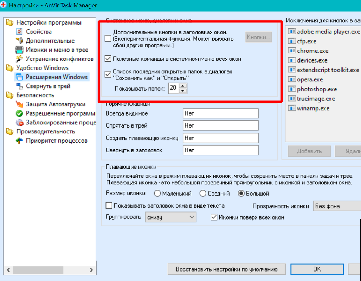Click the Добавить button
The height and width of the screenshot is (281, 361).
(x=309, y=151)
